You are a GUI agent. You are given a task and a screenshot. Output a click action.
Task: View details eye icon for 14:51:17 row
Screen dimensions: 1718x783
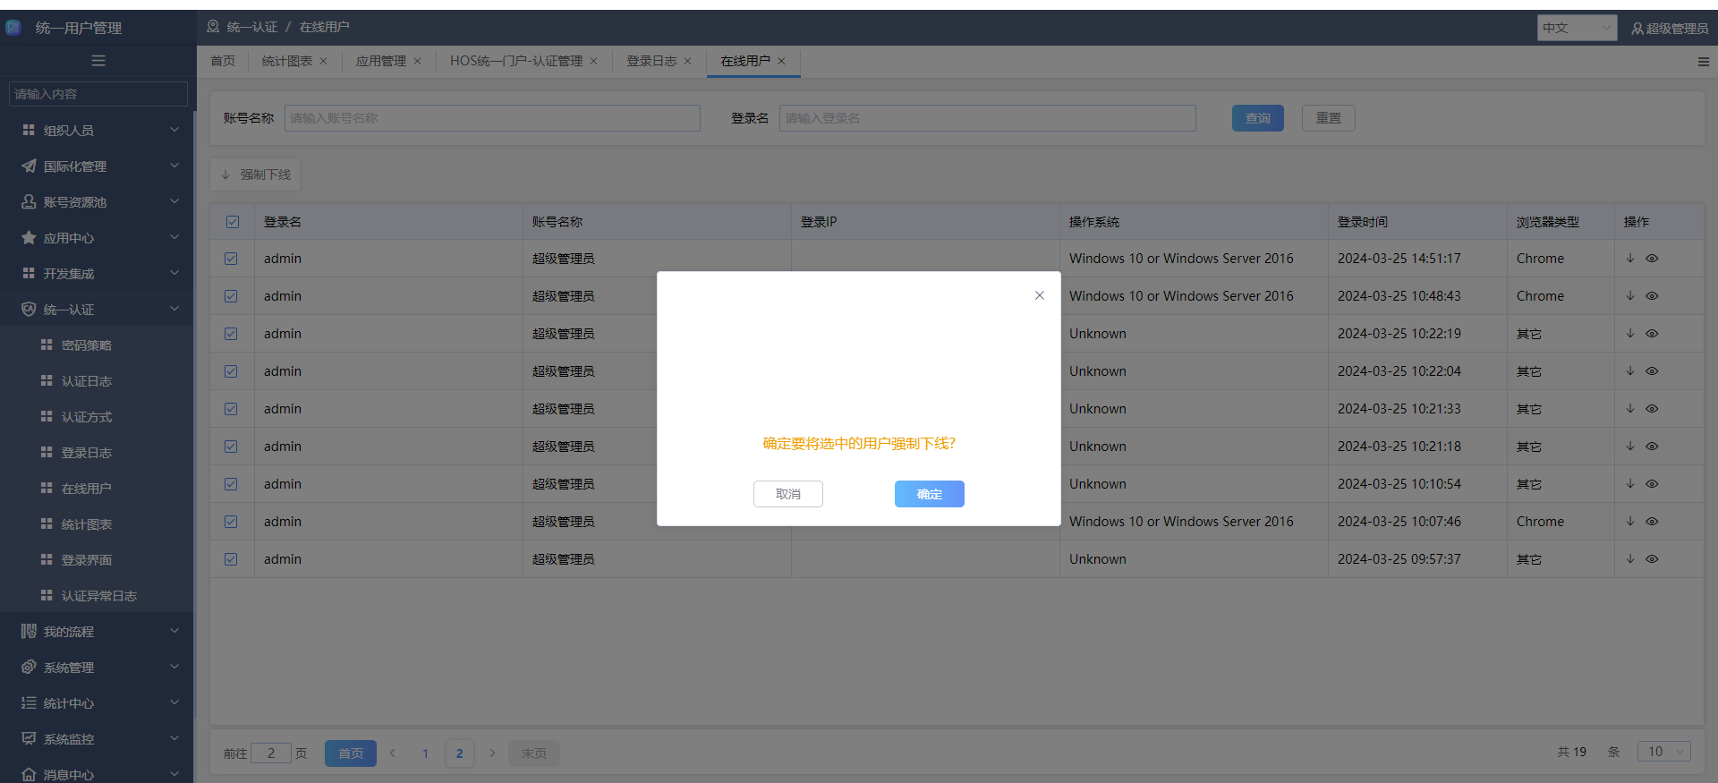click(x=1652, y=258)
